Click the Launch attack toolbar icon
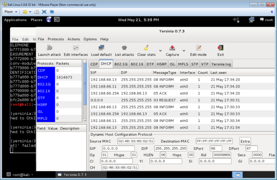Viewport: 277px width, 180px height. tap(49, 48)
